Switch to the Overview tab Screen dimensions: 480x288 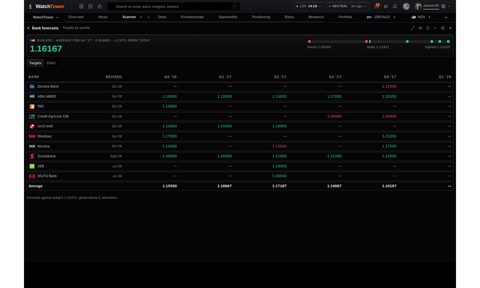click(76, 17)
